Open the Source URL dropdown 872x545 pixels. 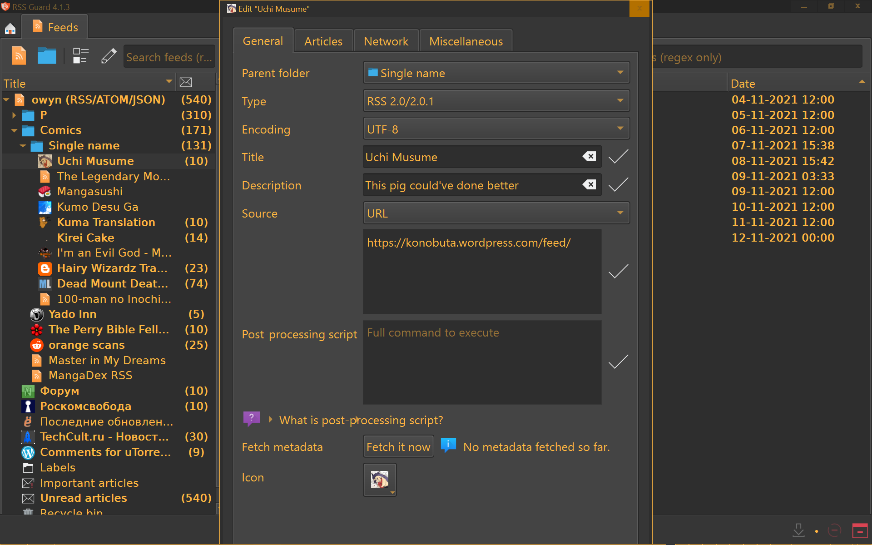point(496,213)
